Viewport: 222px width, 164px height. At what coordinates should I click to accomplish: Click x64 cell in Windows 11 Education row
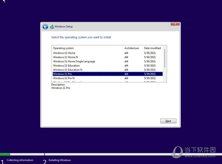point(126,65)
